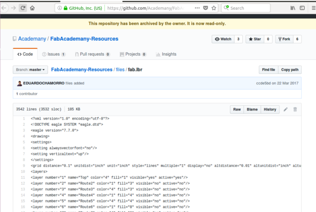316x212 pixels.
Task: Open the Issues tab
Action: (x=54, y=54)
